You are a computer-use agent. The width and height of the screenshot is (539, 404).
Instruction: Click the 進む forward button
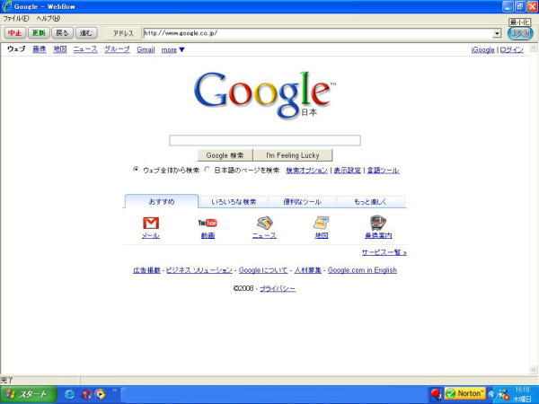(86, 33)
